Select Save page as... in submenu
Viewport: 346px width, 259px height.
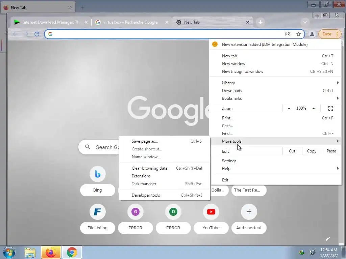[x=165, y=141]
